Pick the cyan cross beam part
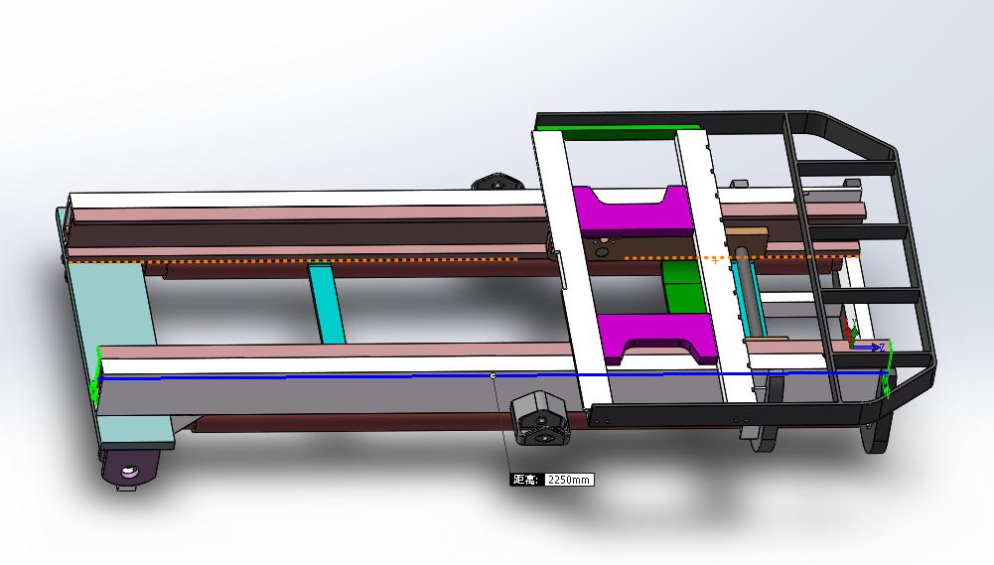This screenshot has height=565, width=994. pyautogui.click(x=327, y=303)
